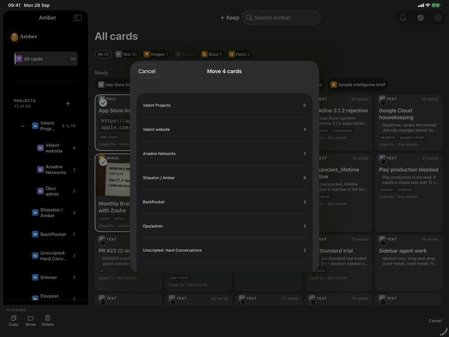Select the Google Cloud housekeeping card circle
449x337 pixels.
coord(383,102)
